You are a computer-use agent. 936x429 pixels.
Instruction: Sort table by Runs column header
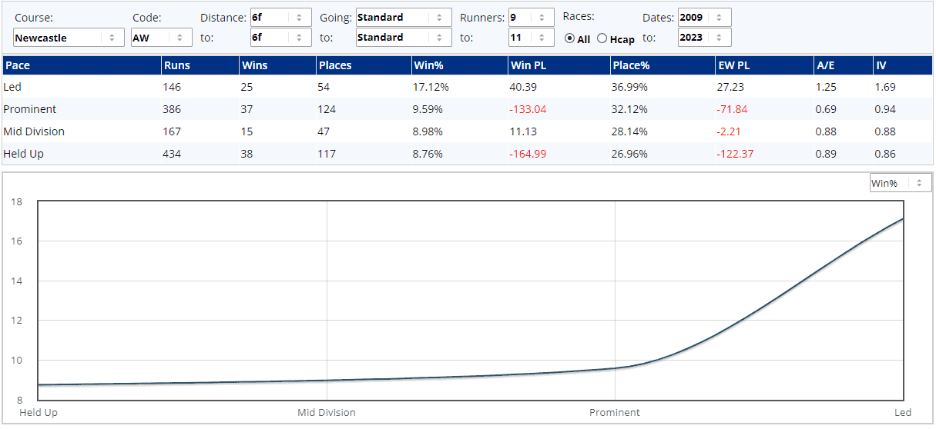point(177,65)
